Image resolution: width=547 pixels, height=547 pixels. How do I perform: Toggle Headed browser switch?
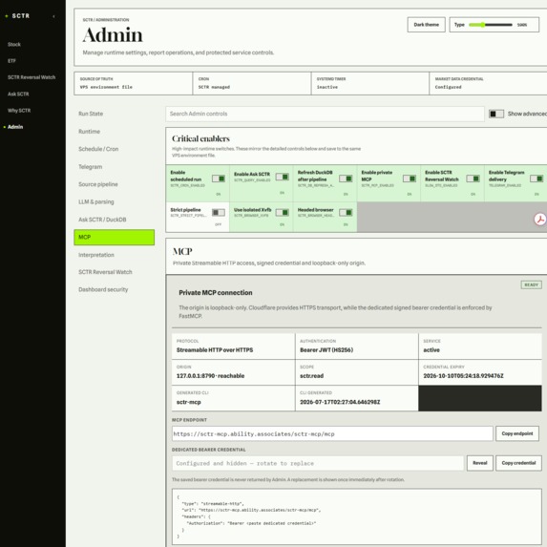[346, 213]
